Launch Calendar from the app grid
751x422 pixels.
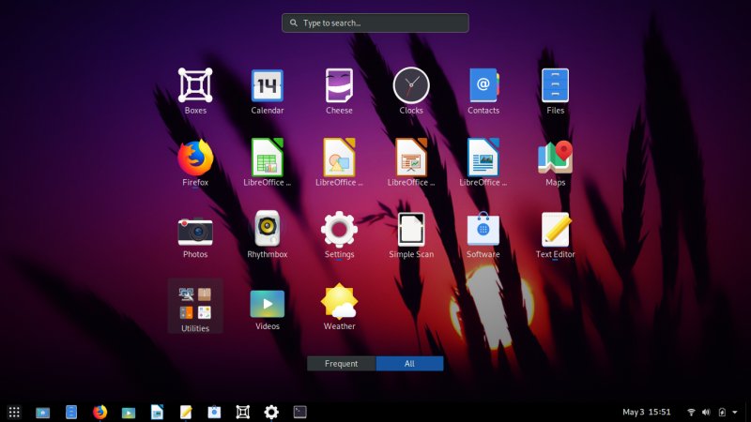point(268,91)
